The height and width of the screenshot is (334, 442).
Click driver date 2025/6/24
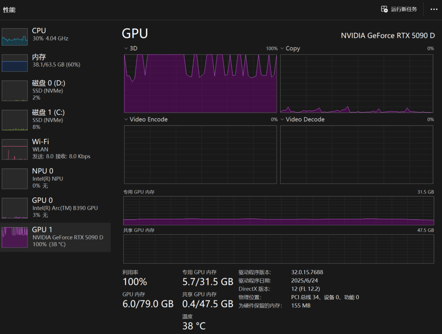click(304, 280)
